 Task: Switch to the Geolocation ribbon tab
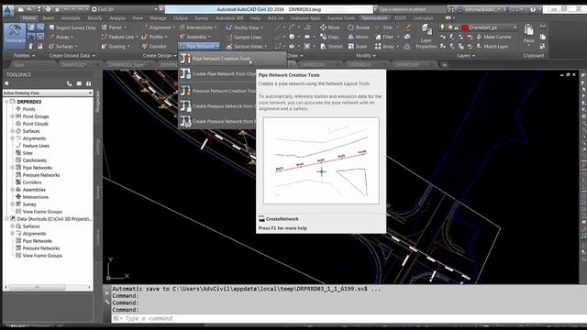click(374, 18)
